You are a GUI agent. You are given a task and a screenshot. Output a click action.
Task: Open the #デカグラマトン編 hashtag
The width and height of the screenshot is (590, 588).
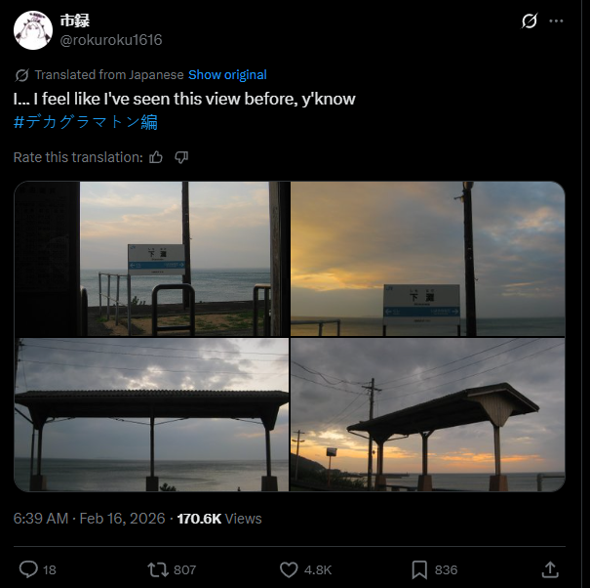[x=86, y=122]
